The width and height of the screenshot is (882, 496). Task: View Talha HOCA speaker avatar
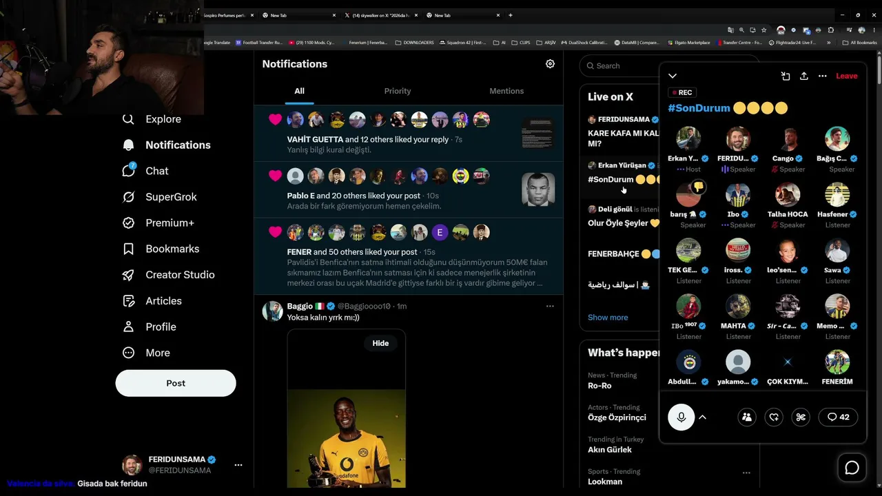[788, 195]
